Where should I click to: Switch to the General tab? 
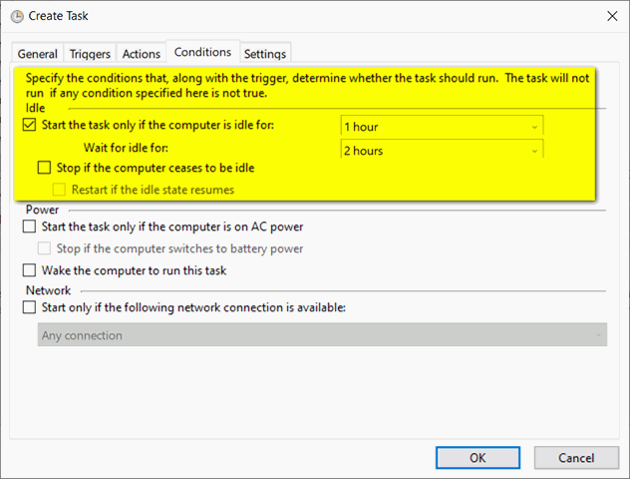(x=38, y=54)
